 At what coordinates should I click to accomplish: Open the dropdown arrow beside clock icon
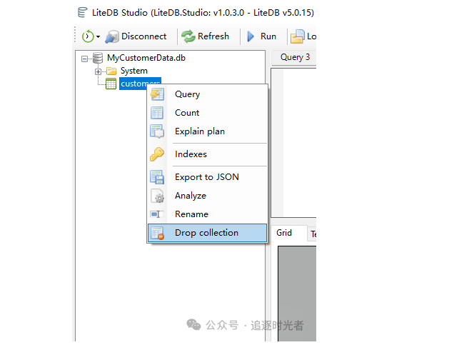tap(98, 37)
